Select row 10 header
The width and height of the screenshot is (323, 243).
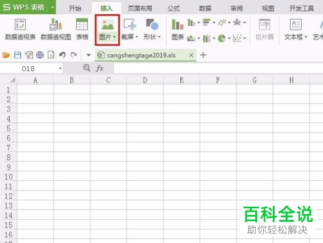coord(8,176)
